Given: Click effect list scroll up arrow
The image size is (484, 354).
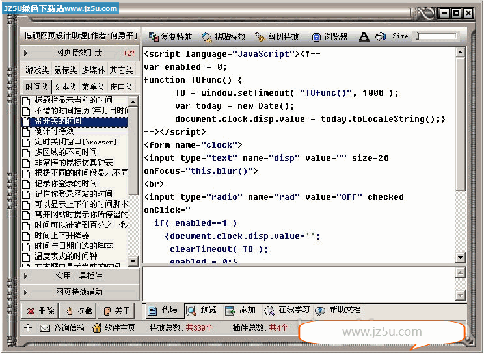Looking at the screenshot, I should (x=133, y=102).
